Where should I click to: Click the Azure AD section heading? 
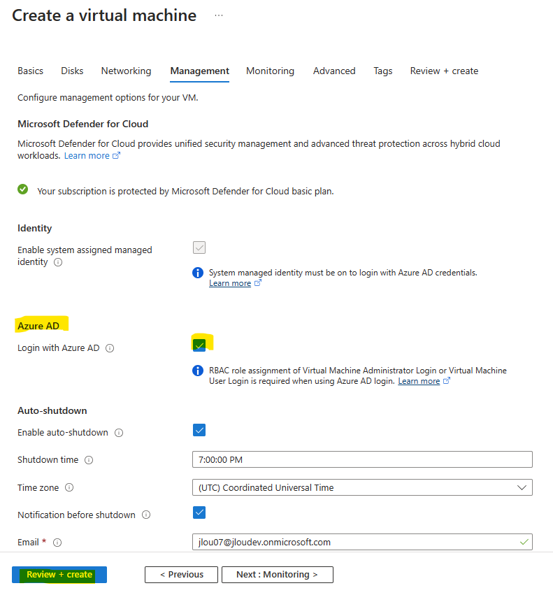coord(38,326)
